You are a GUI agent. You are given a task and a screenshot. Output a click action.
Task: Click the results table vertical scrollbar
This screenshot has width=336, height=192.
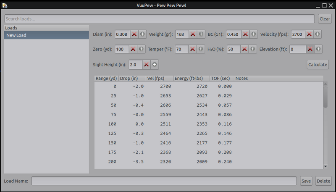coord(325,97)
